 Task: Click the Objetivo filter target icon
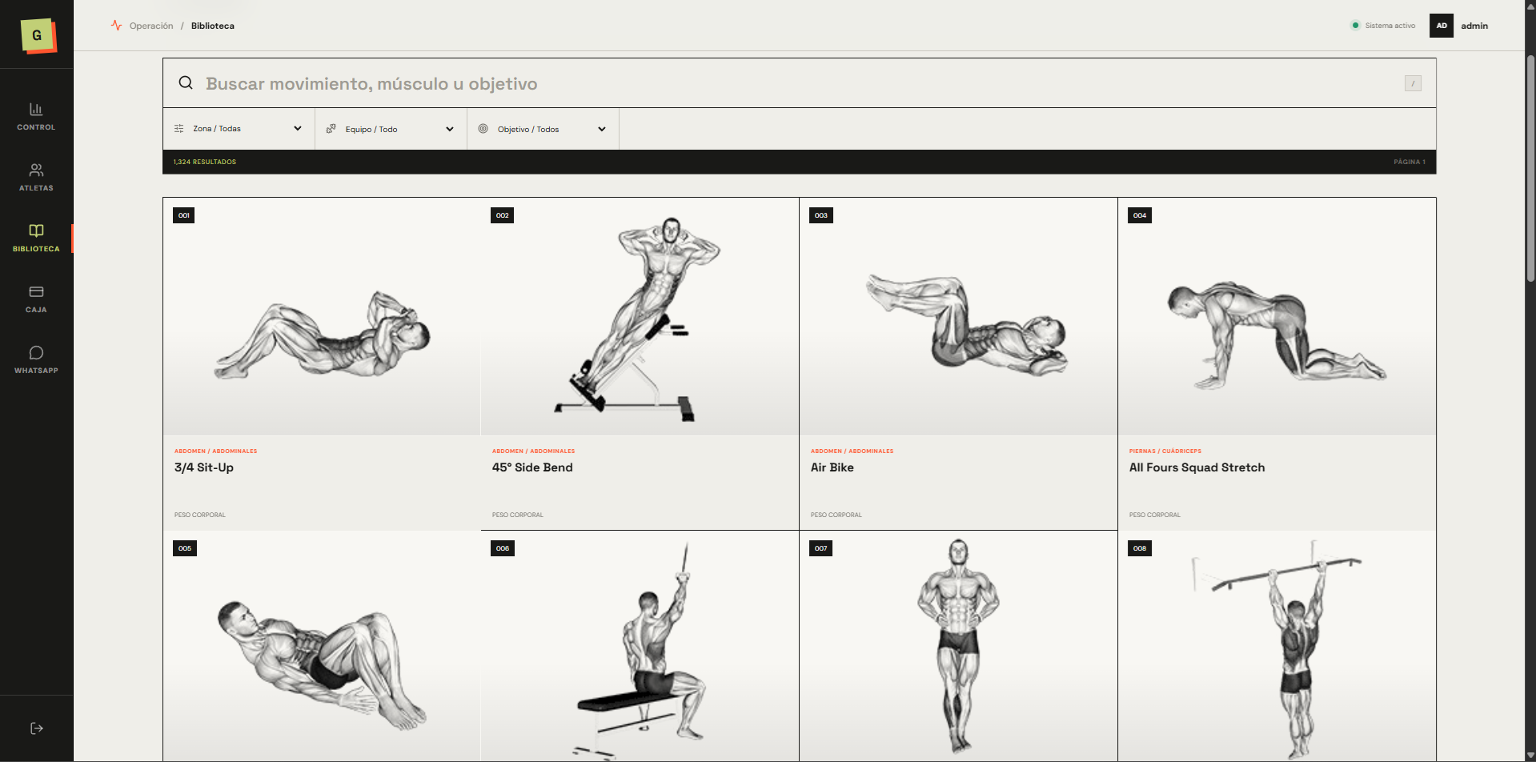(483, 129)
